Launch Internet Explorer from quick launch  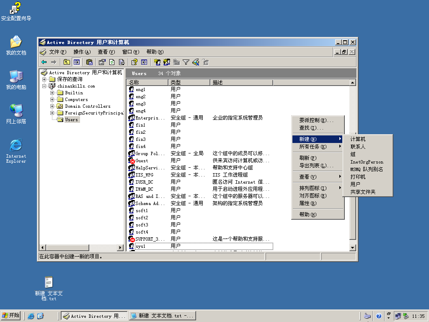pos(31,316)
